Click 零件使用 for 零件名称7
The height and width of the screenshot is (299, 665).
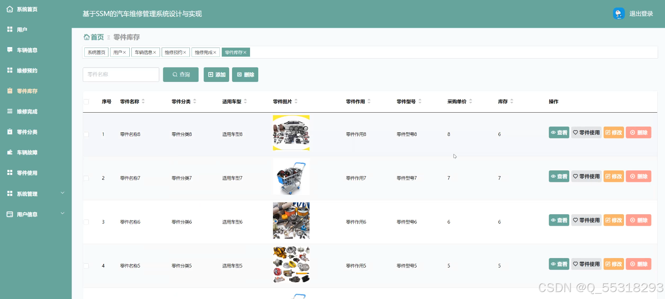click(x=586, y=177)
